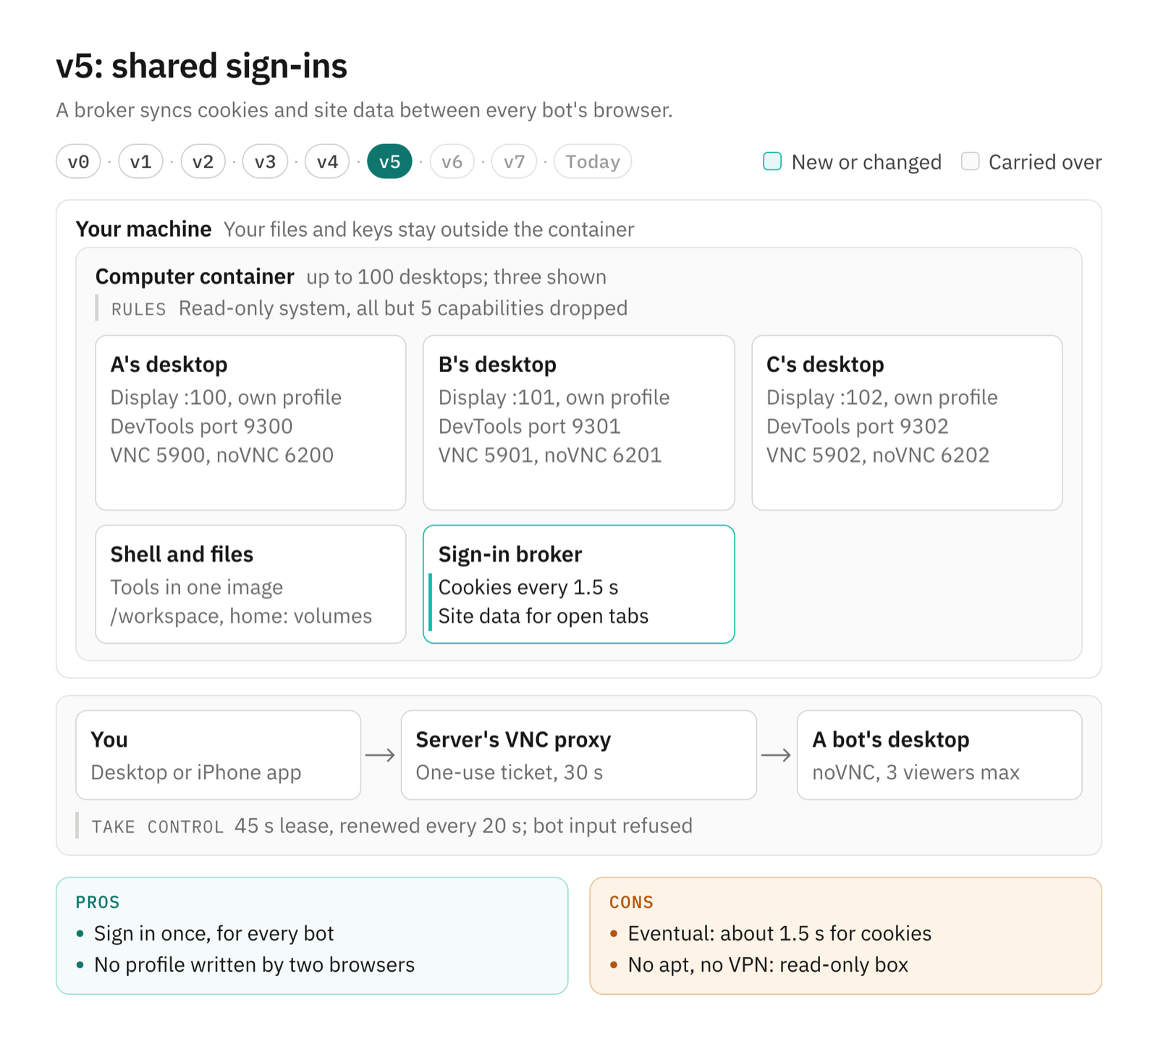Click the arrow between You and VNC proxy
The image size is (1158, 1039).
380,755
